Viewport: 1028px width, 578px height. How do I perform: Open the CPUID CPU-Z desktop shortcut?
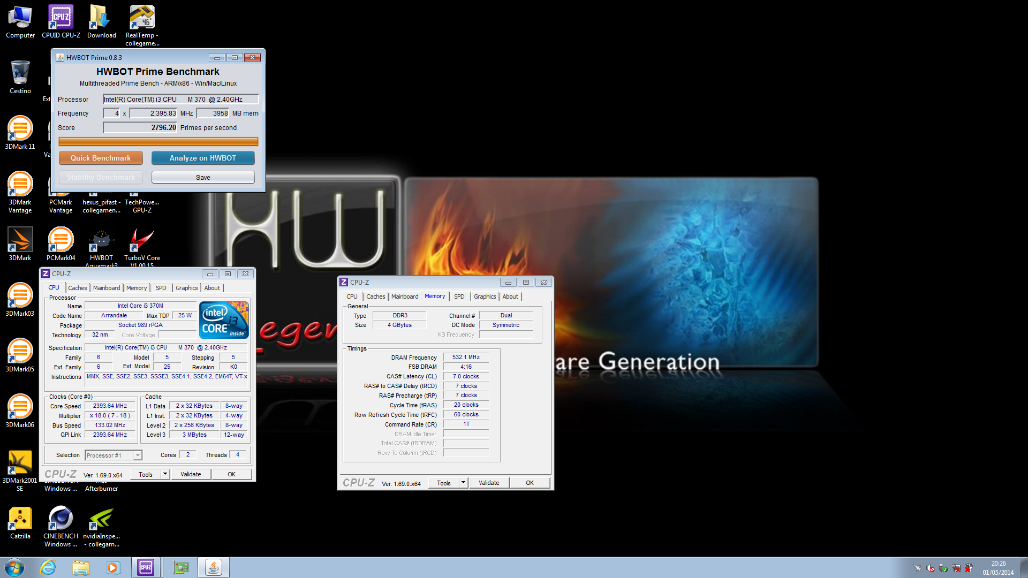point(61,22)
